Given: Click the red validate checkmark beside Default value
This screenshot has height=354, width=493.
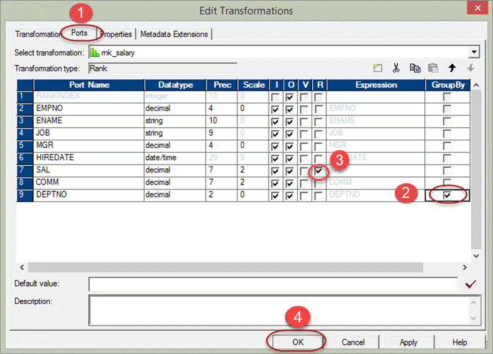Looking at the screenshot, I should coord(471,284).
